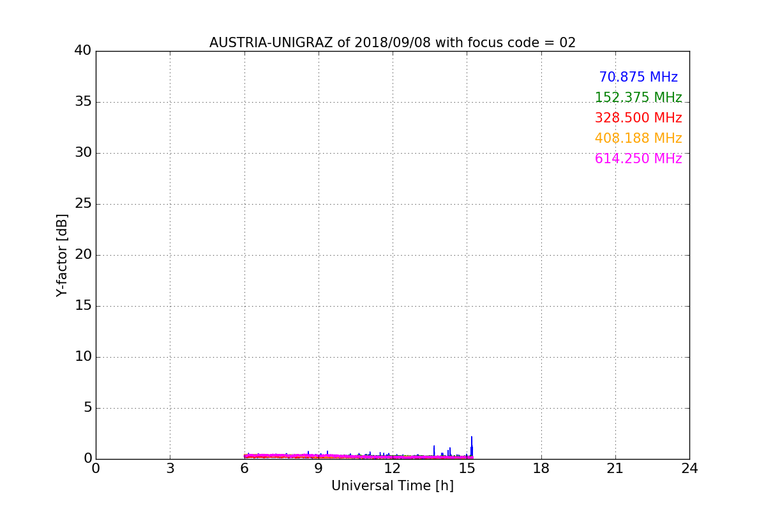Viewport: 766px width, 510px height.
Task: Click the Y-factor [dB] axis label
Action: tap(62, 255)
